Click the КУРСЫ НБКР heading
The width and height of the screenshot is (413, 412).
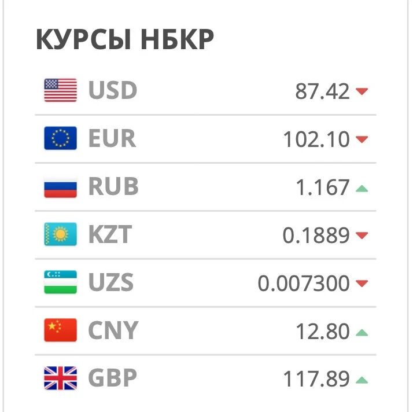tap(125, 39)
